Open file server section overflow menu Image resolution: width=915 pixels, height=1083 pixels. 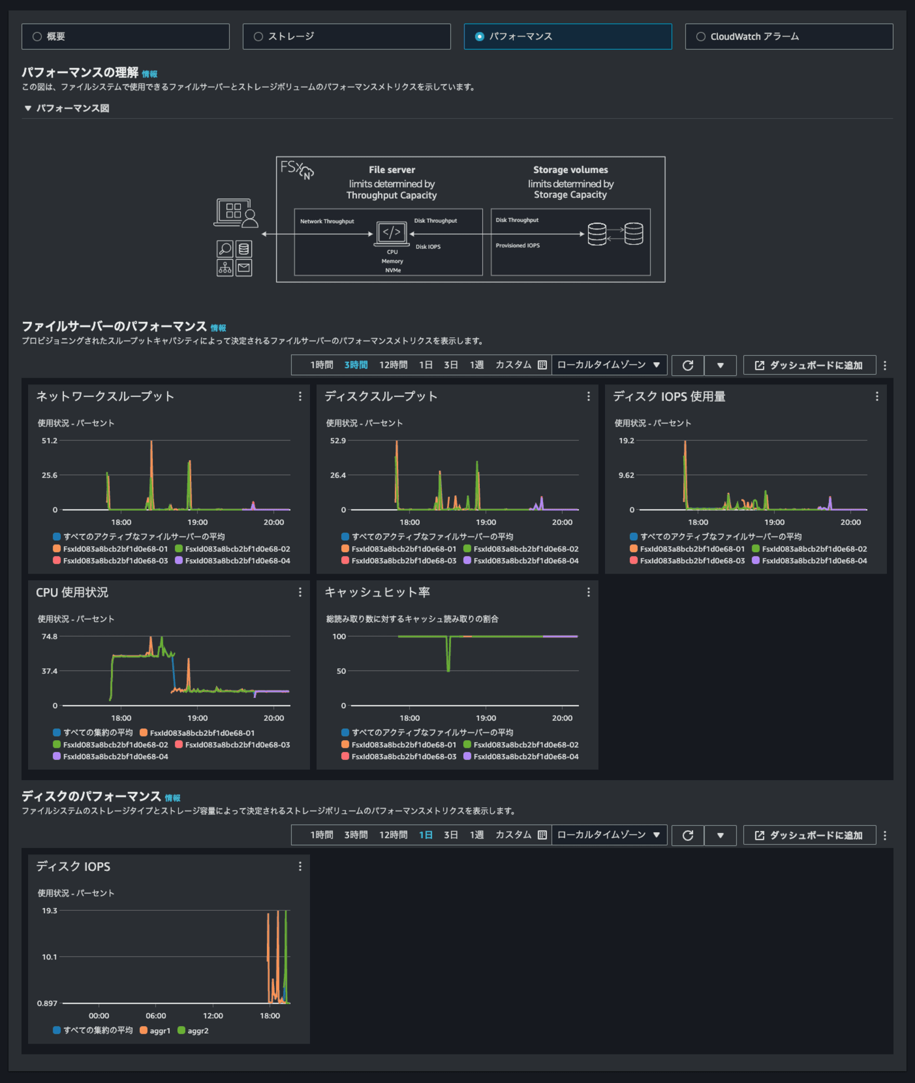[885, 366]
